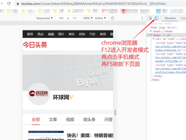The image size is (186, 140).
Task: Select the inspect element picker icon
Action: [x=150, y=18]
